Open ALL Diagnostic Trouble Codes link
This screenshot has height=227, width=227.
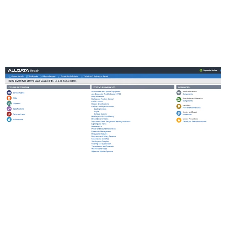click(106, 94)
